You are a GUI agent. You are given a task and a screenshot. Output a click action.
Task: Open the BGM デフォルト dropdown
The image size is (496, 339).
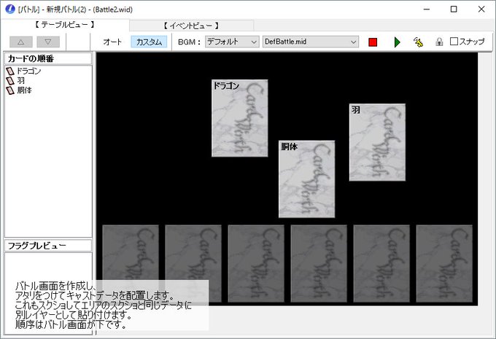click(x=232, y=42)
